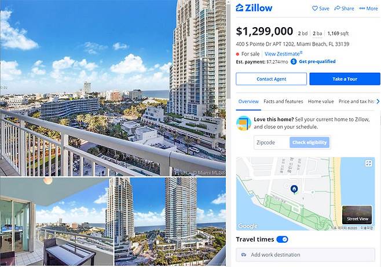Click the Save heart icon

coord(314,8)
